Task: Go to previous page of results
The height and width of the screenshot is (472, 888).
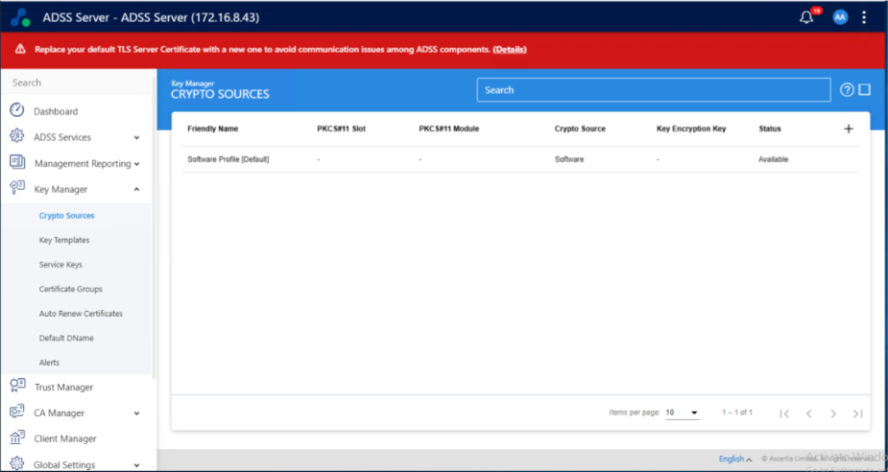Action: (x=808, y=413)
